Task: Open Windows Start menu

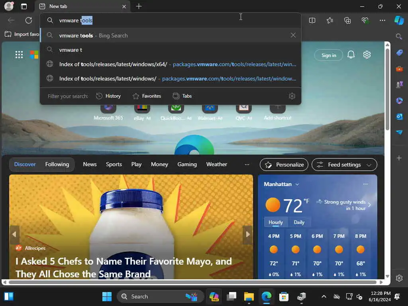Action: click(x=107, y=296)
